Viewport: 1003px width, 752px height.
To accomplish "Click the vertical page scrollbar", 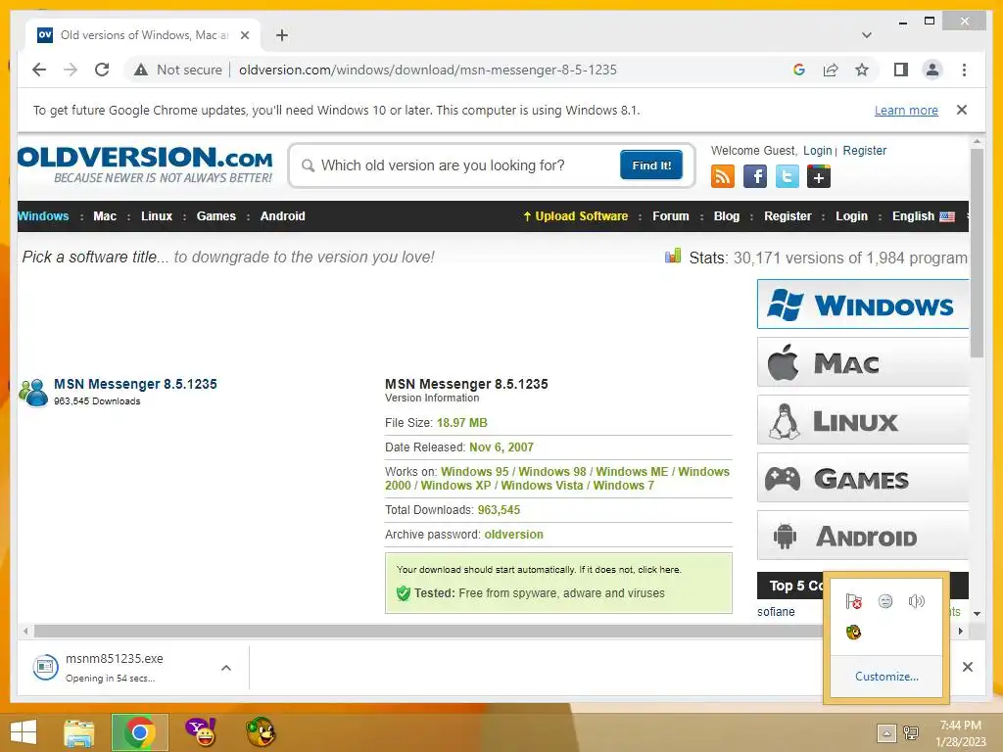I will coord(977,253).
